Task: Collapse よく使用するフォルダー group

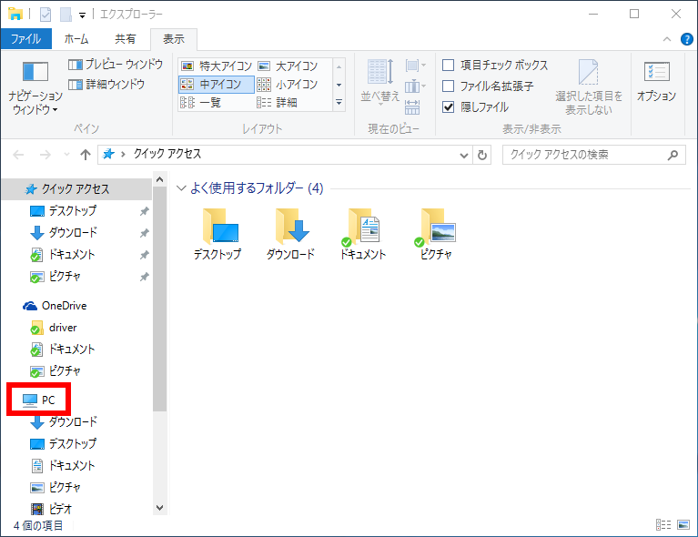Action: click(x=181, y=187)
